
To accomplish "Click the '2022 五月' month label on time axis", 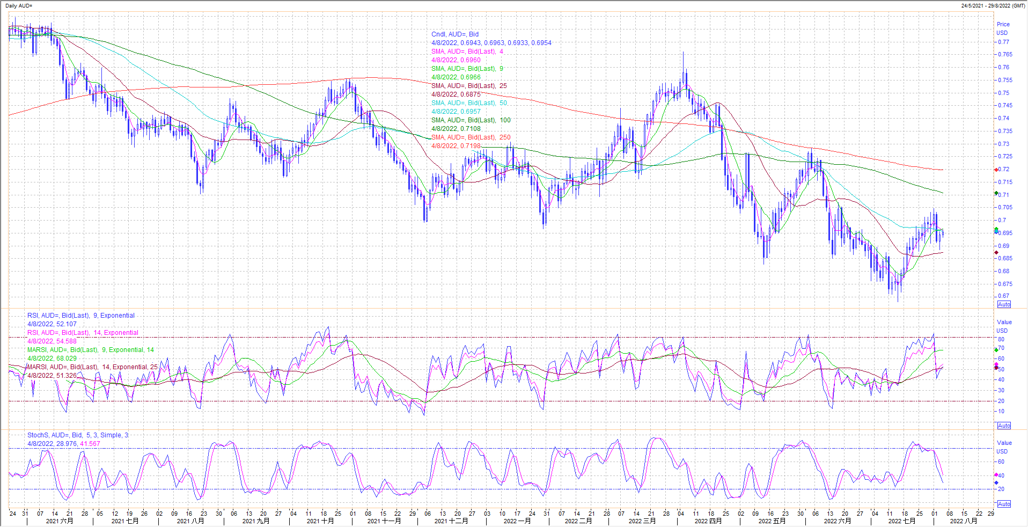I will click(772, 521).
